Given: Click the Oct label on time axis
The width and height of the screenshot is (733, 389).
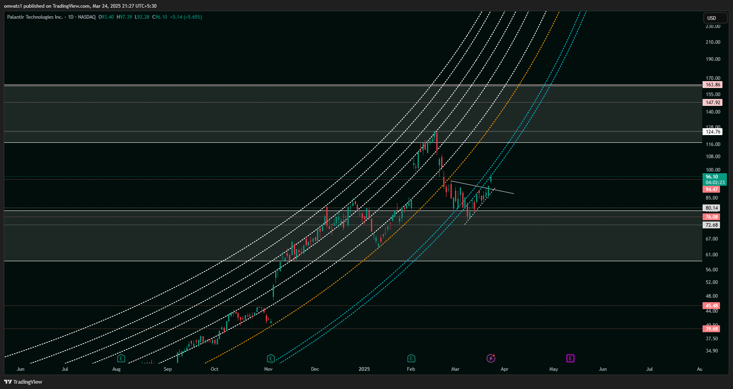Looking at the screenshot, I should [214, 369].
